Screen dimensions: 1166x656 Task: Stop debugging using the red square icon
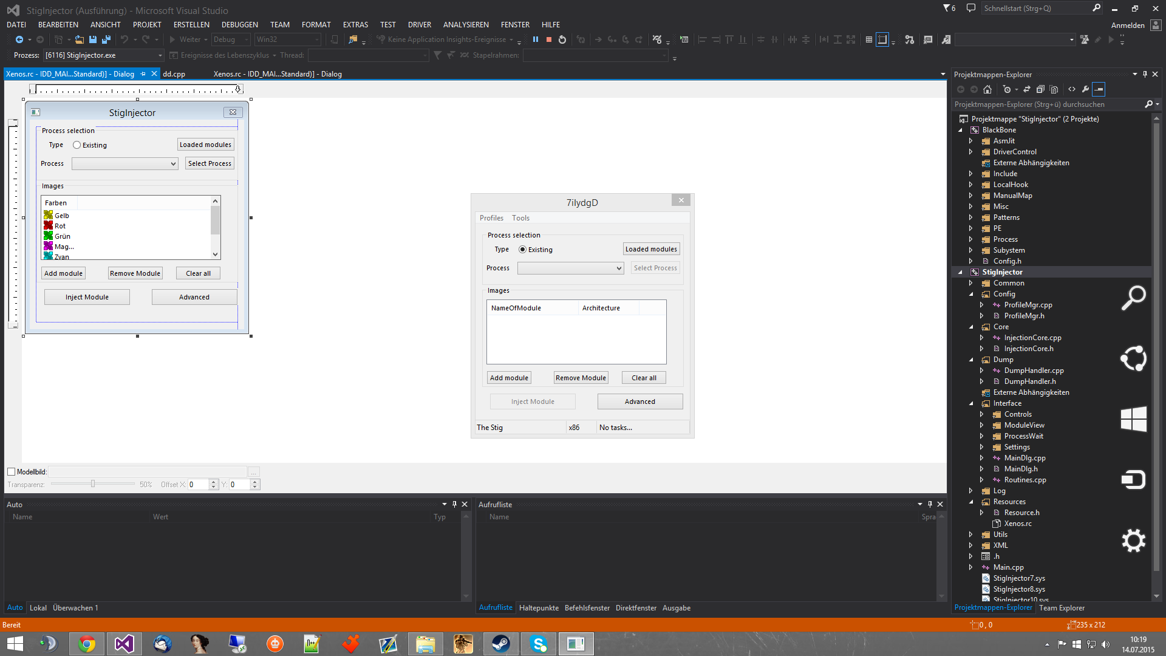pyautogui.click(x=549, y=39)
